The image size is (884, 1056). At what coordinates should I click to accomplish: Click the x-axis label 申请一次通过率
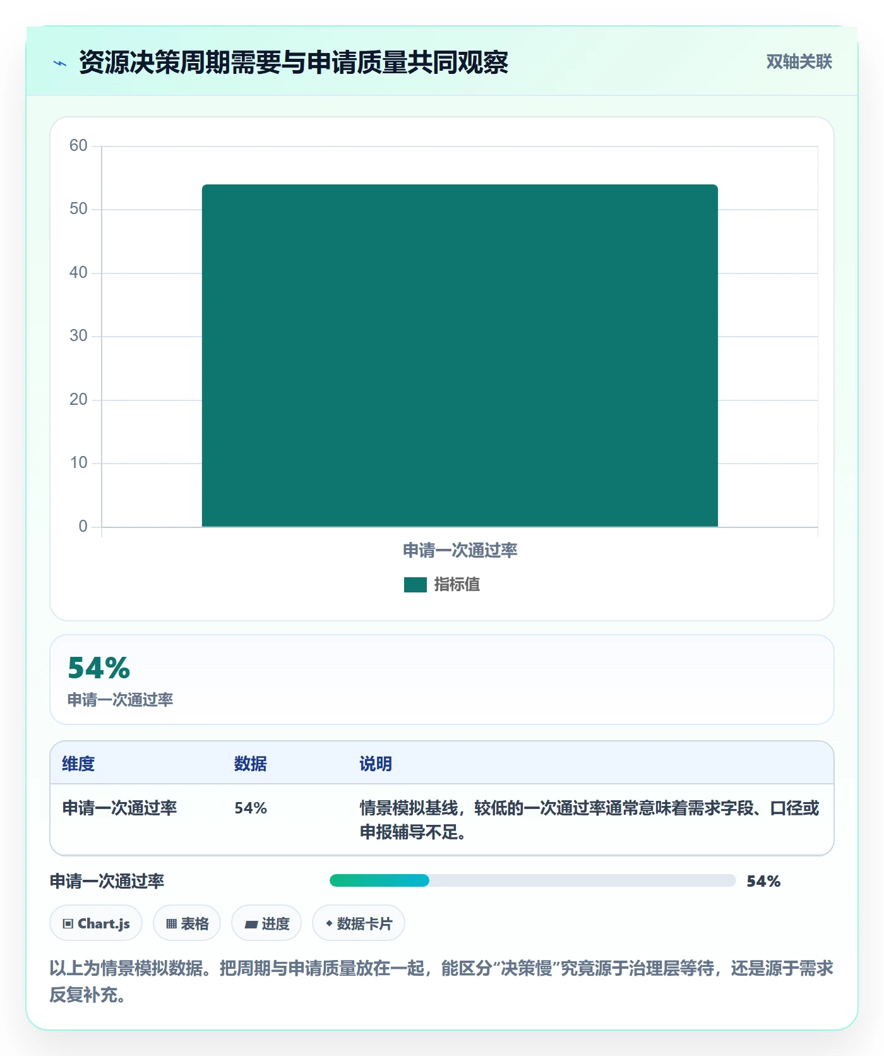pyautogui.click(x=460, y=551)
